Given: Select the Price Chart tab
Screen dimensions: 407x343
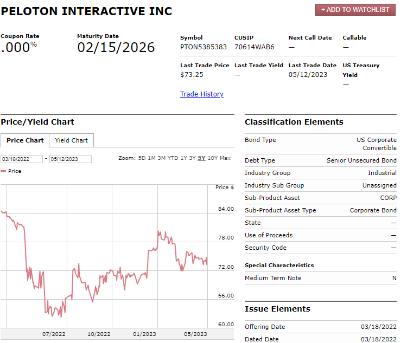Looking at the screenshot, I should (x=25, y=140).
